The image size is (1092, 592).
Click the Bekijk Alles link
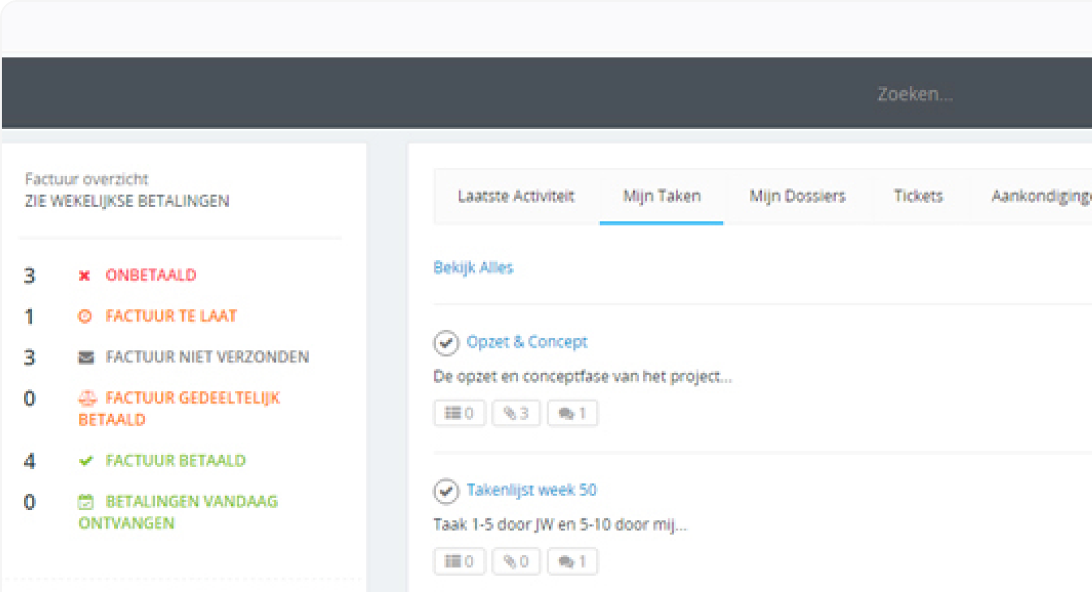pos(473,268)
